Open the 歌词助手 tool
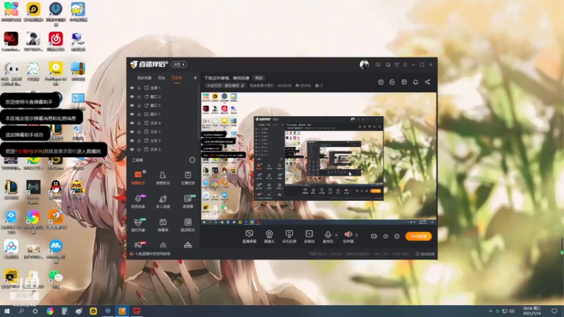 (x=188, y=225)
